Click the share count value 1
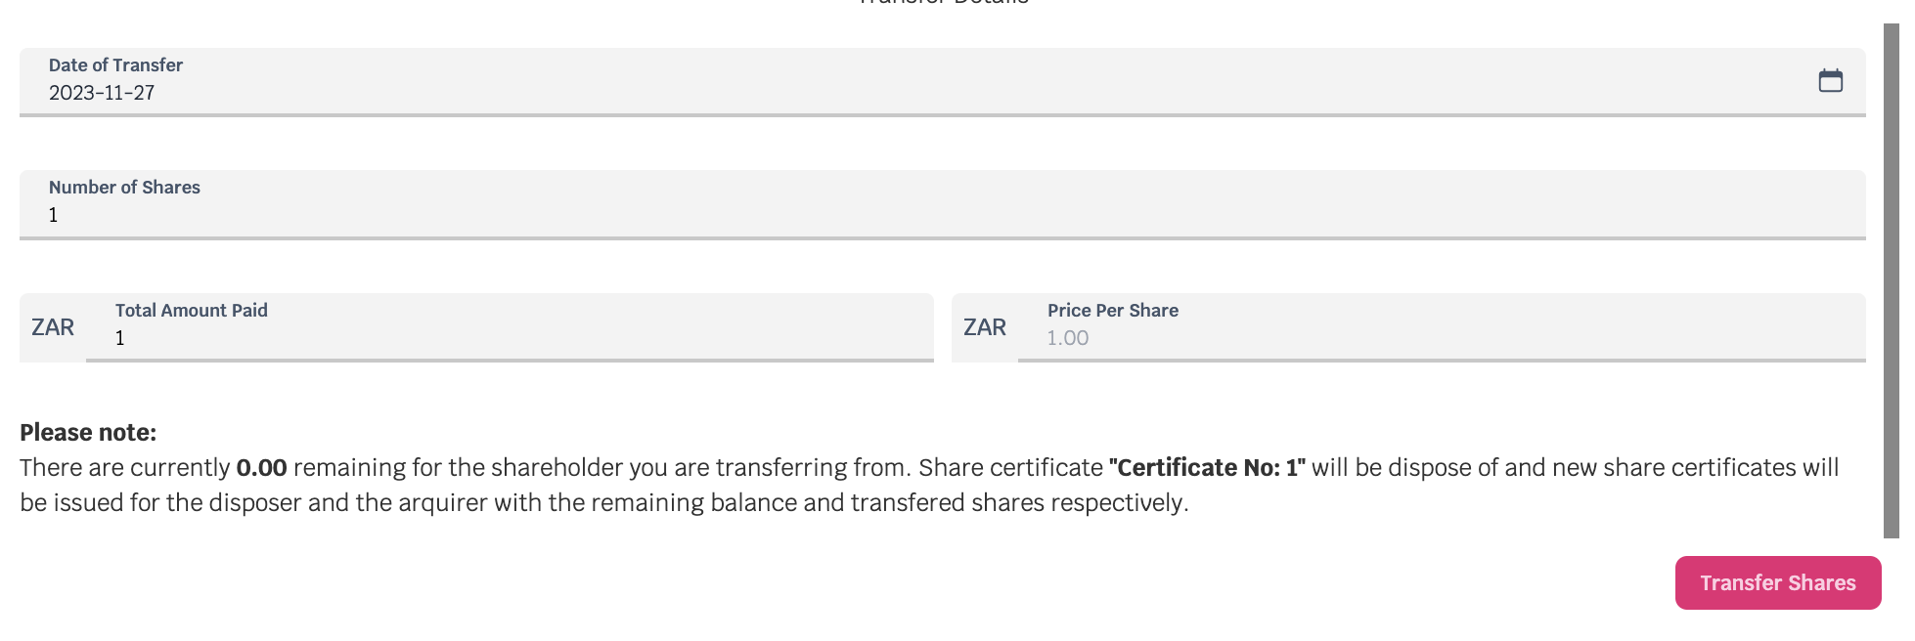 click(x=54, y=215)
